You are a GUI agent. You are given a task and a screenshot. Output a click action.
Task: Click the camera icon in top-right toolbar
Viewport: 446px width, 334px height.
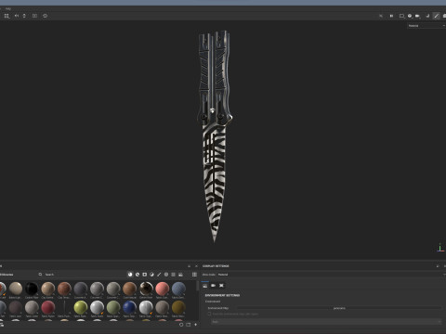click(418, 16)
